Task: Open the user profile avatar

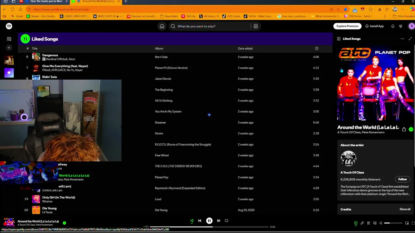Action: pos(411,26)
